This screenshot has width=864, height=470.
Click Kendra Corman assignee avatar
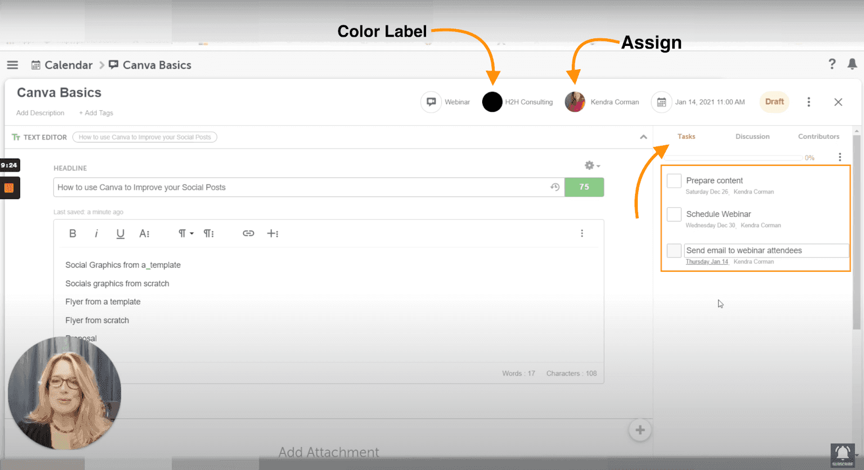(x=575, y=102)
